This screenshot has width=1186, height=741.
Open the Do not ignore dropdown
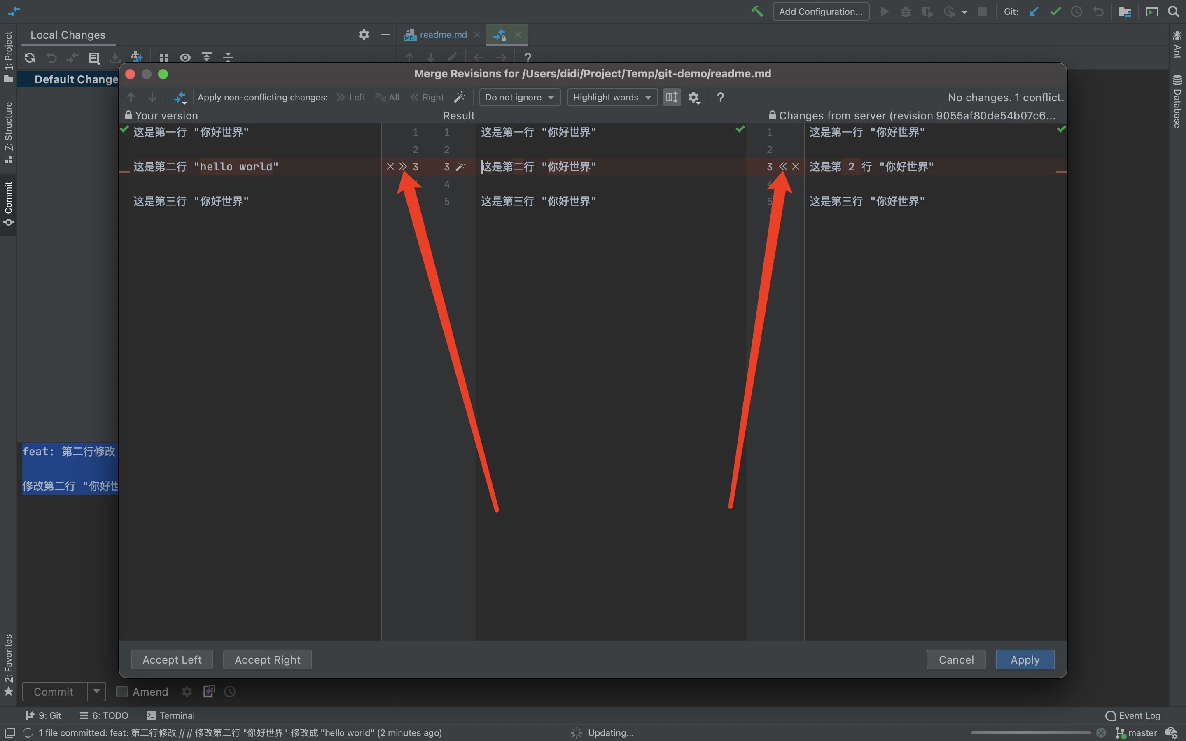[519, 97]
